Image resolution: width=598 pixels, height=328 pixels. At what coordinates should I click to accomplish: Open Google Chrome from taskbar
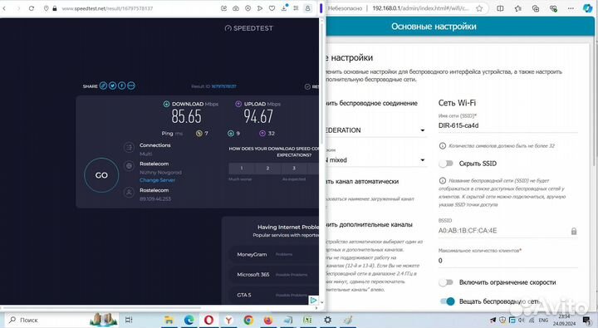coord(248,320)
